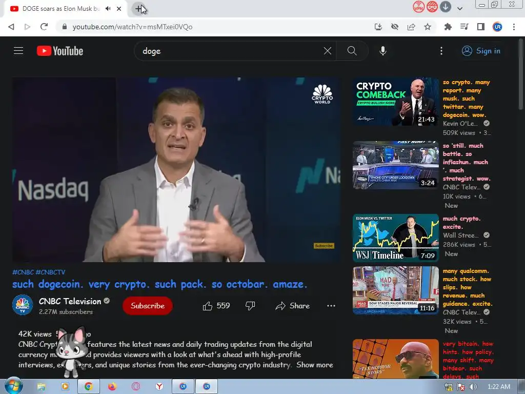Open the UR browser profile icon
525x394 pixels.
tap(497, 27)
